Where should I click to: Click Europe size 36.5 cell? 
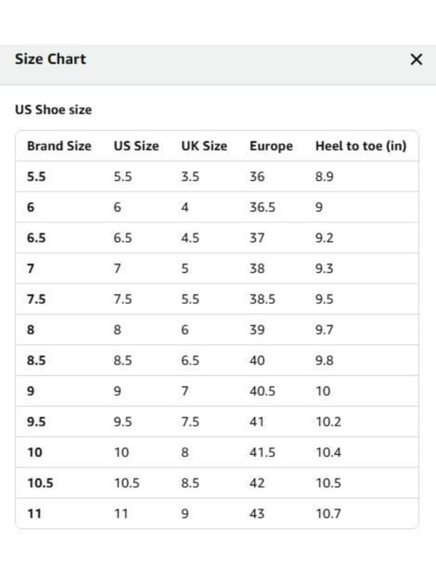(262, 207)
